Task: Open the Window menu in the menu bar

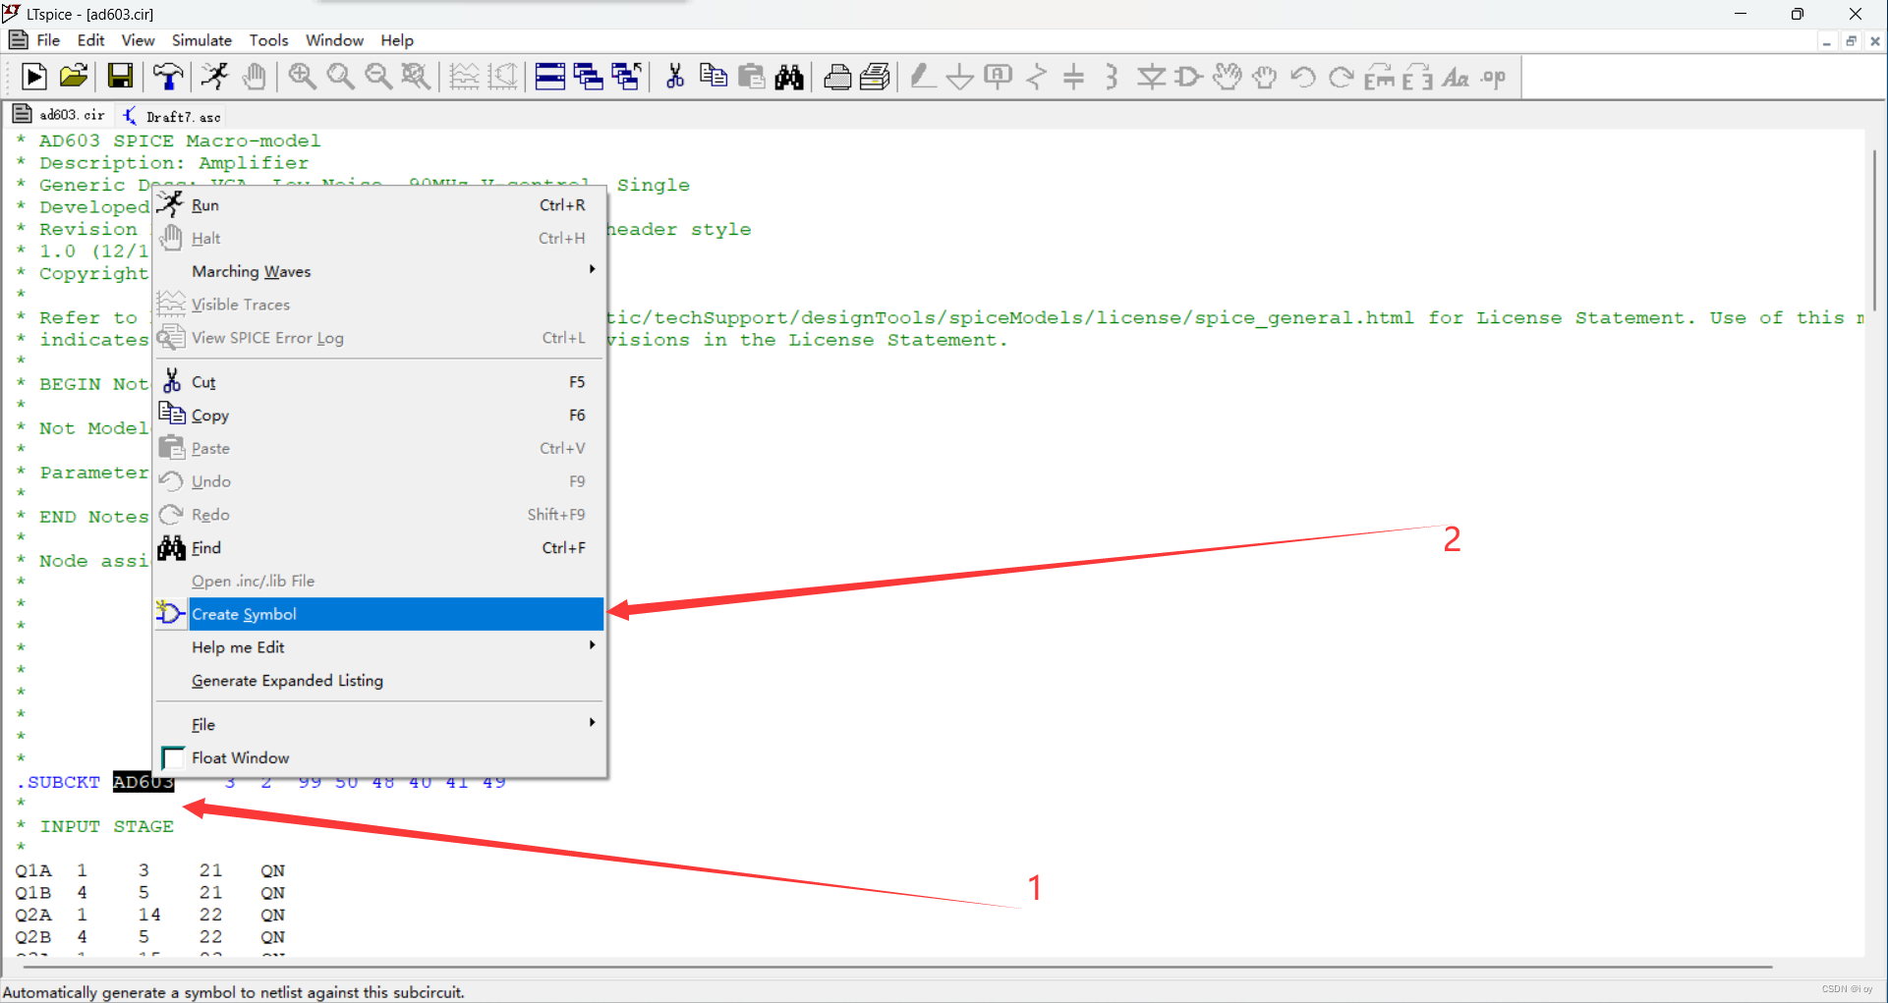Action: (x=334, y=40)
